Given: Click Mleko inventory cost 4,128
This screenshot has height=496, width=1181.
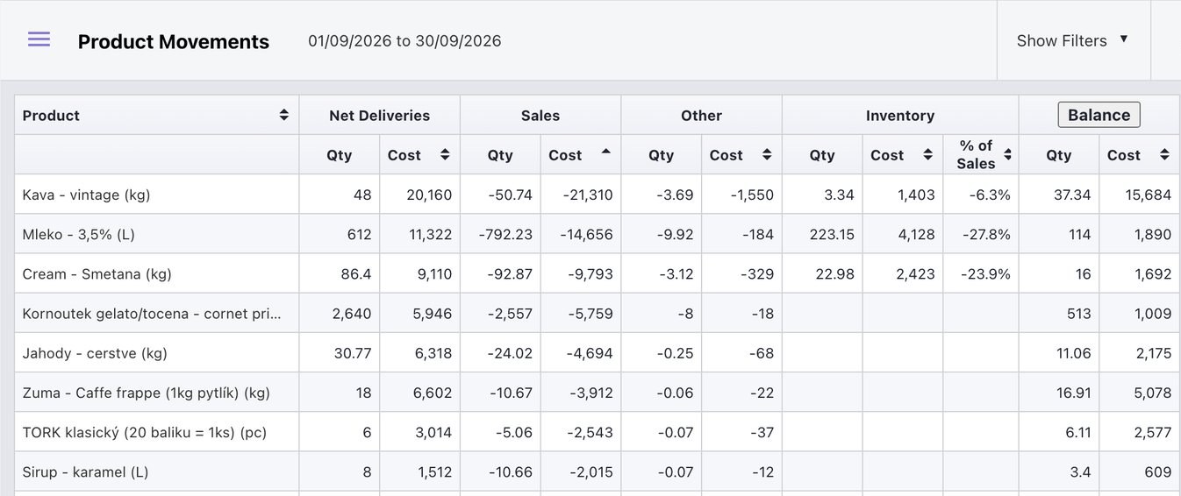Looking at the screenshot, I should coord(916,234).
